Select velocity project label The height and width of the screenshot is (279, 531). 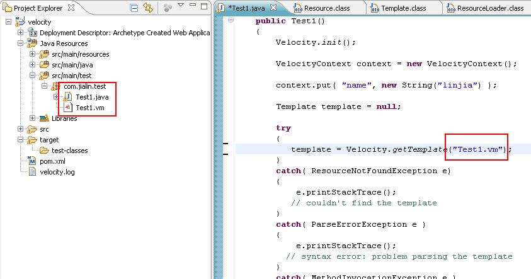pyautogui.click(x=40, y=22)
